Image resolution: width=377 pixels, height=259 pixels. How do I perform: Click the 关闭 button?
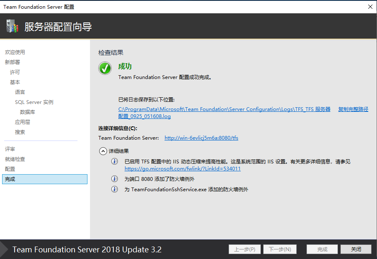(356, 249)
